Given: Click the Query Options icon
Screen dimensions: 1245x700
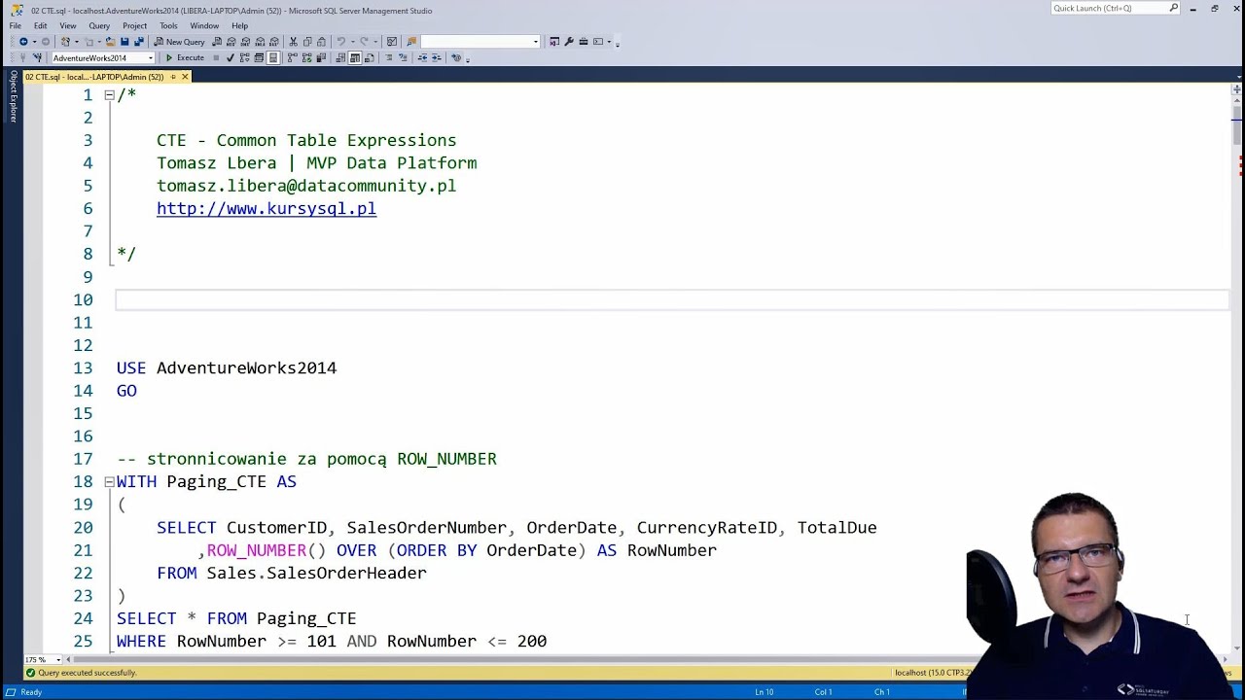Looking at the screenshot, I should tap(259, 57).
